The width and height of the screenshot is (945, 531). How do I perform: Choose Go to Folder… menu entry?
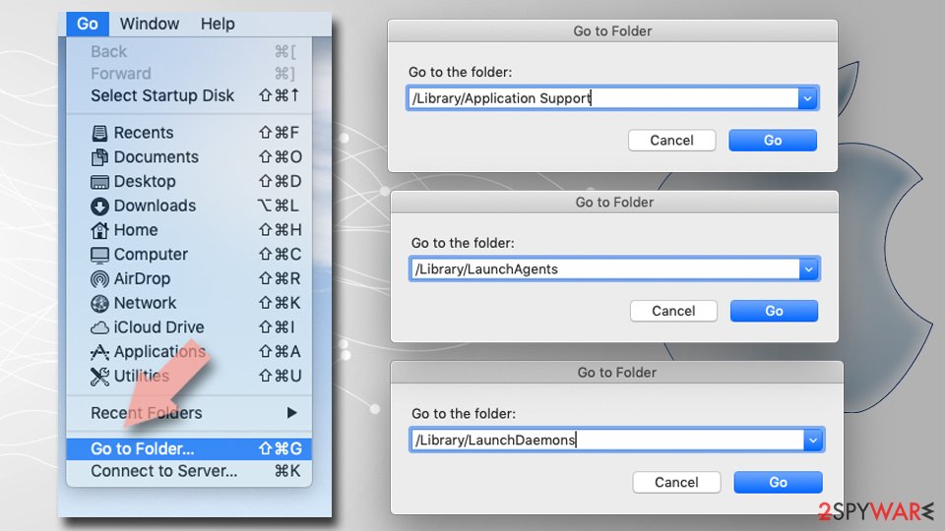click(189, 449)
